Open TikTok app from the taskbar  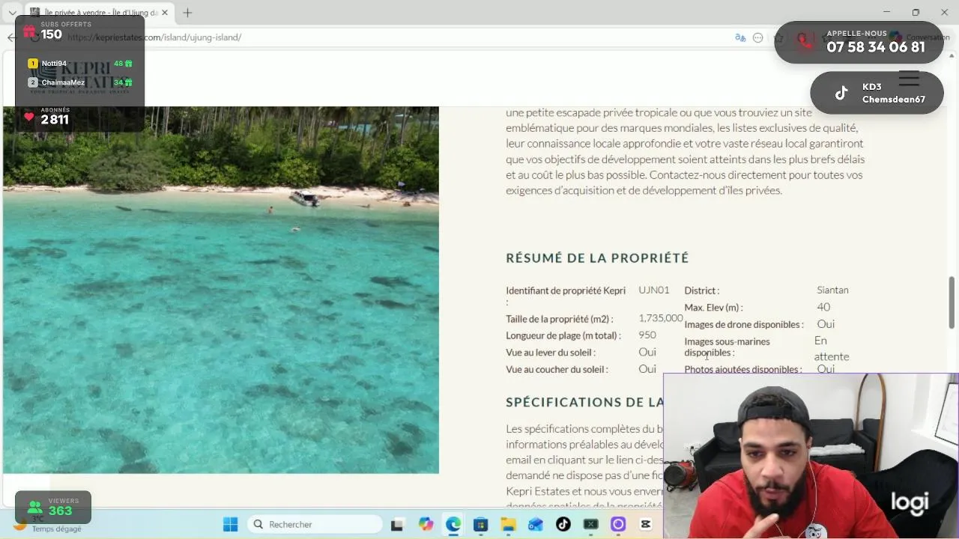tap(563, 524)
